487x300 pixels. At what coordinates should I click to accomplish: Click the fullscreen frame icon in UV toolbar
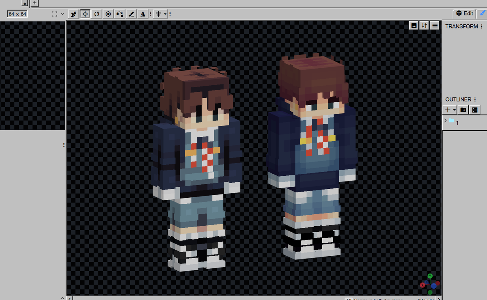pyautogui.click(x=54, y=14)
